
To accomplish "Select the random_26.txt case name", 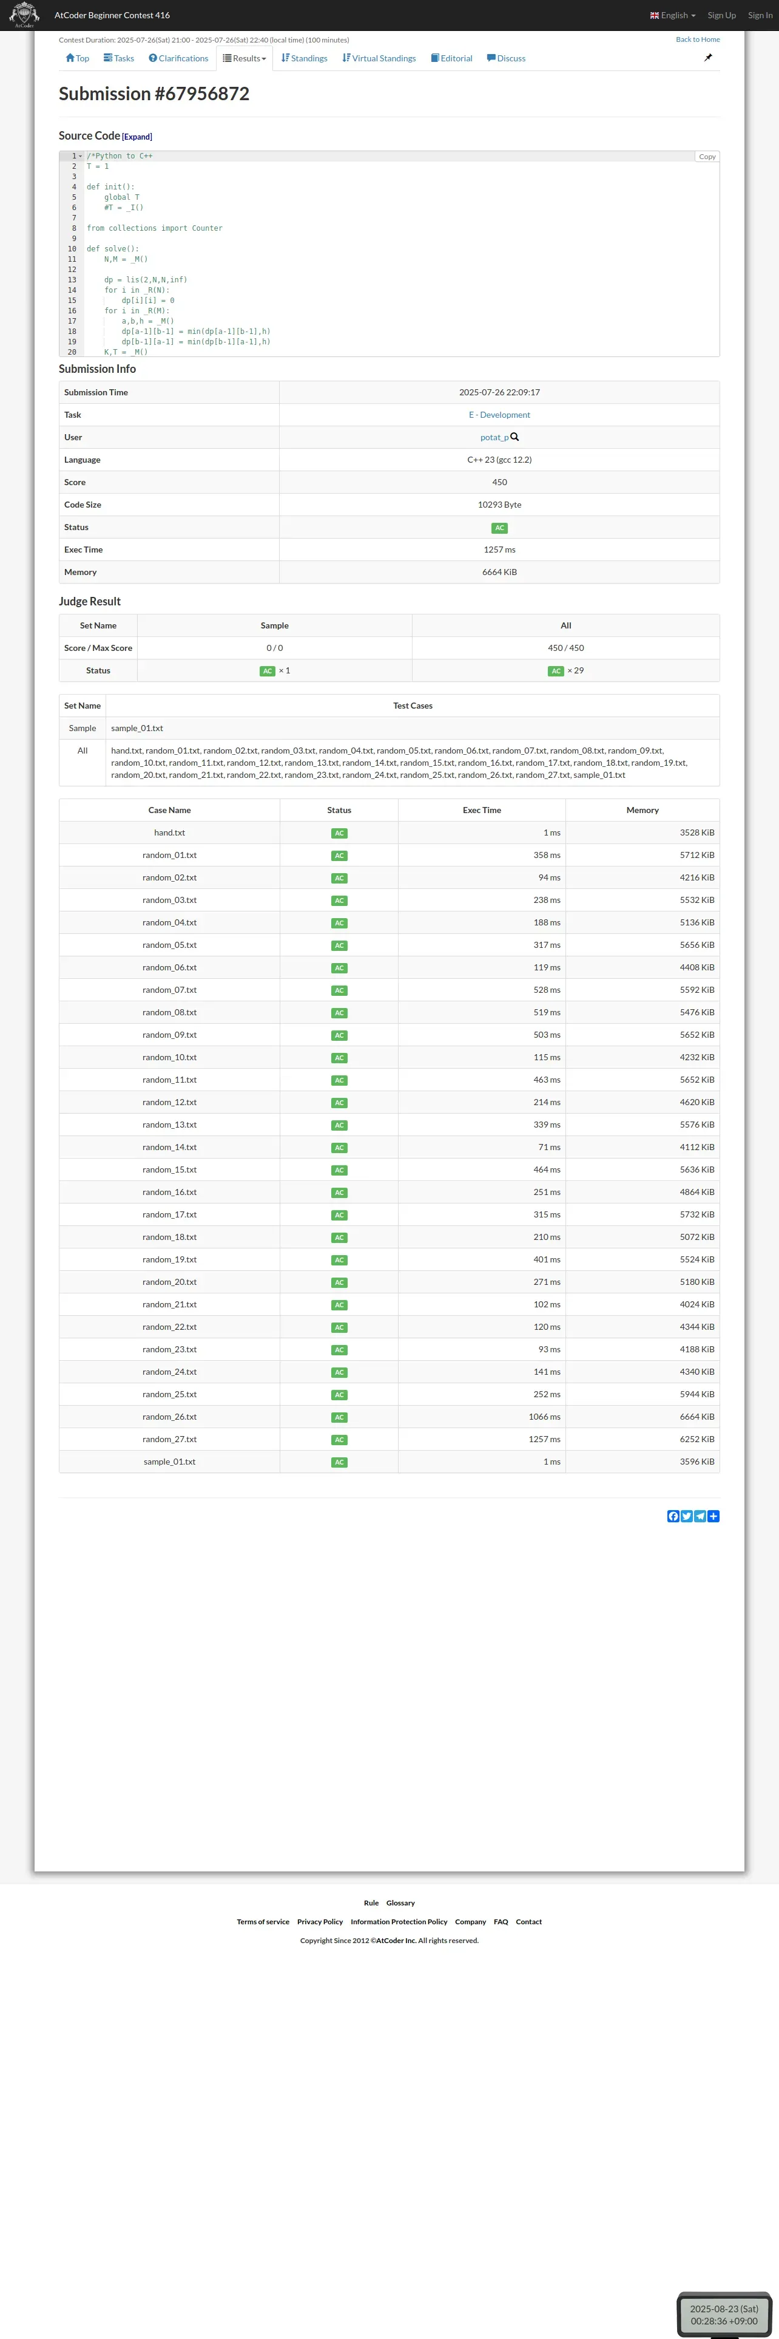I will pyautogui.click(x=170, y=1417).
